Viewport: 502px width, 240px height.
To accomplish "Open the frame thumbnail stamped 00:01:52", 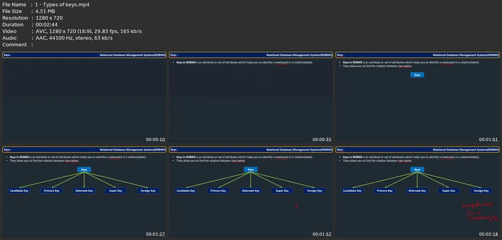I will (251, 192).
